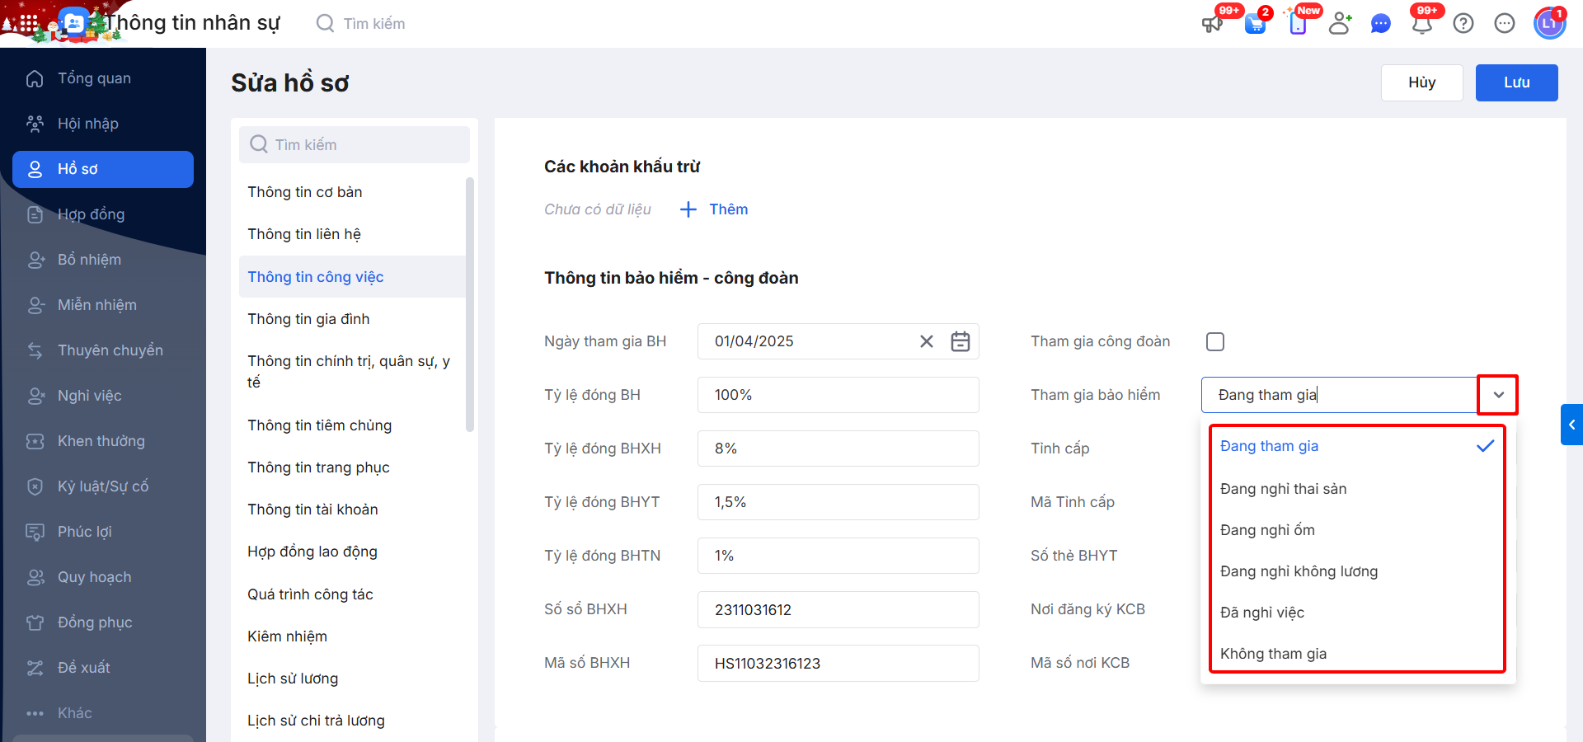Click the add user icon in header
Screen dimensions: 1583x742
coord(1340,24)
